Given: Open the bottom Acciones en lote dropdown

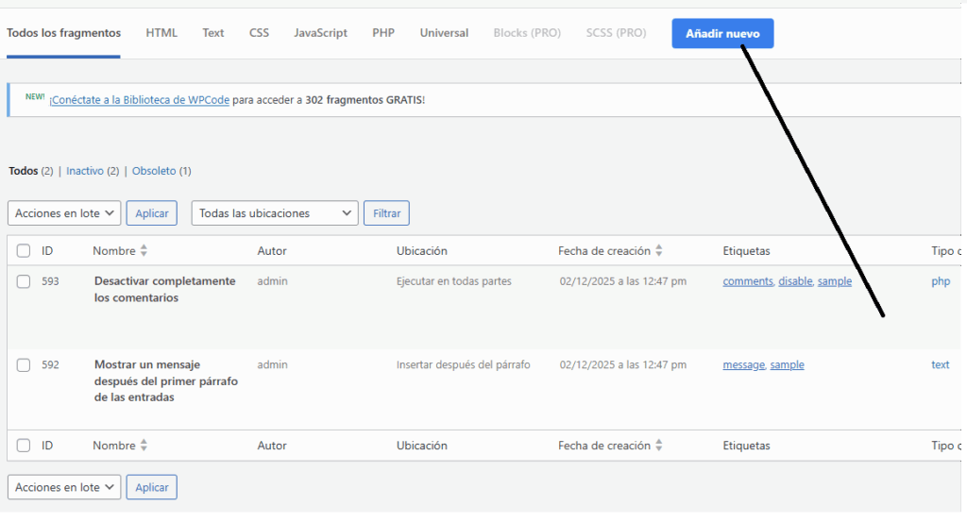Looking at the screenshot, I should 64,487.
